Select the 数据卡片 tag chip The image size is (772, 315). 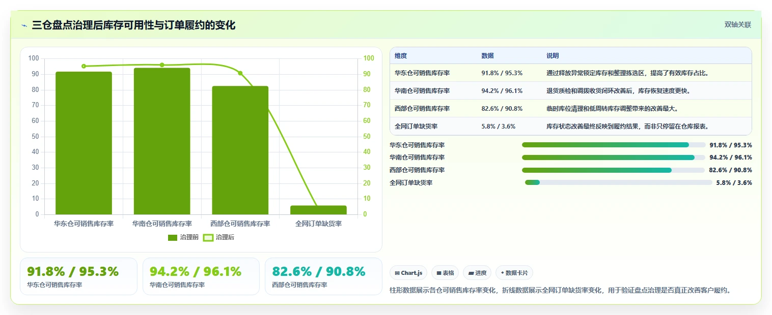514,273
